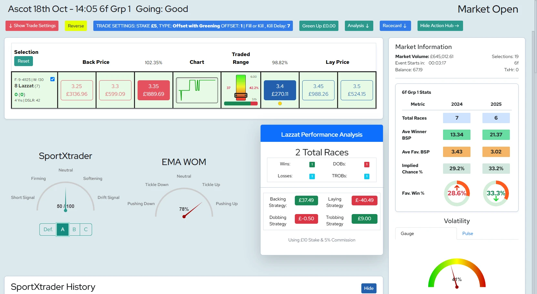Click the Lazzat price chart thumbnail
The height and width of the screenshot is (294, 537).
click(x=197, y=90)
